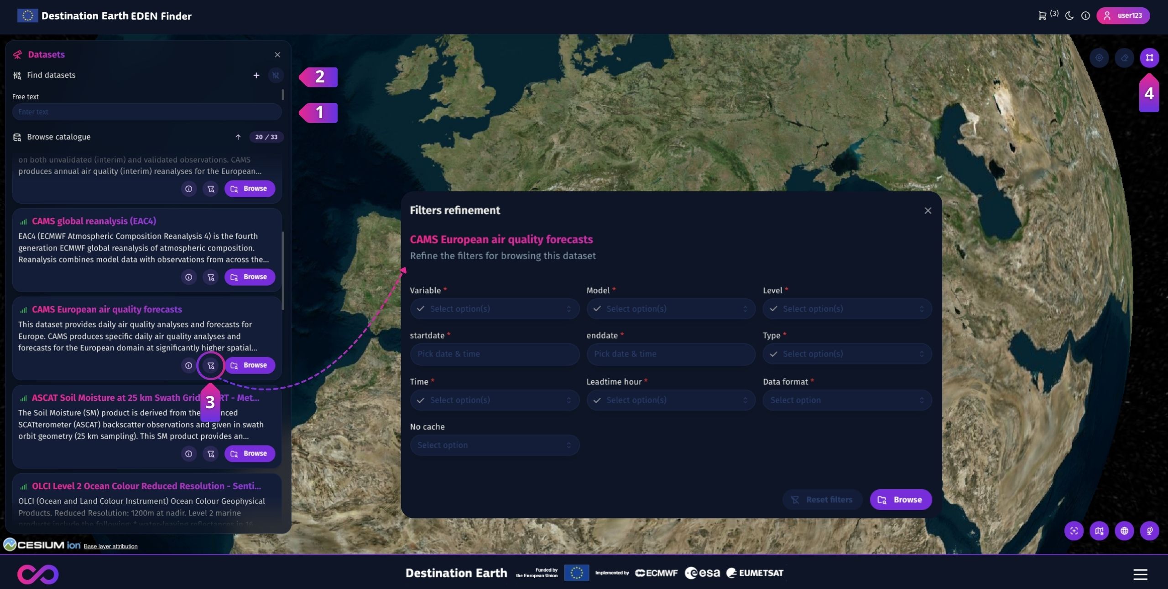
Task: Open the shopping cart icon
Action: pyautogui.click(x=1042, y=16)
